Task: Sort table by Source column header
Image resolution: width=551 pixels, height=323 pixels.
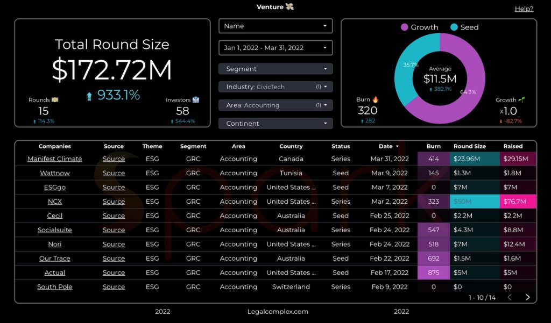Action: pos(114,146)
